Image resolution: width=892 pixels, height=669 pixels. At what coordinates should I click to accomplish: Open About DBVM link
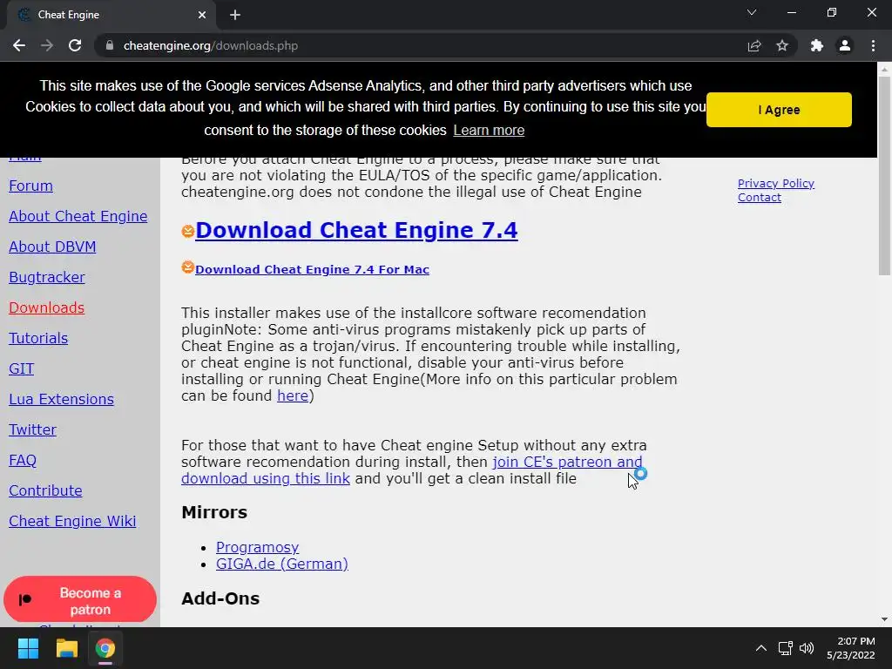pyautogui.click(x=52, y=247)
